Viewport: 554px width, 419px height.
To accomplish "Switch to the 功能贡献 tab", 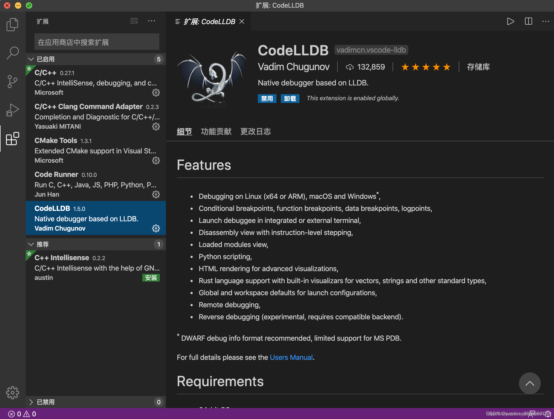I will (x=216, y=132).
